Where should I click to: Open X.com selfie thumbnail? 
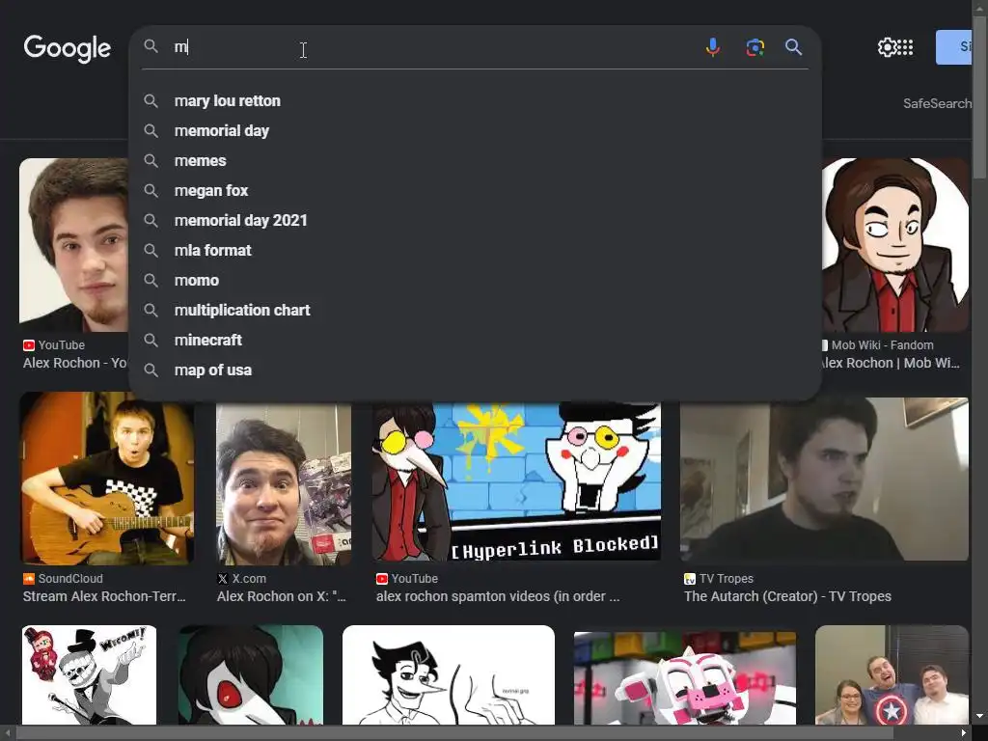click(x=284, y=484)
